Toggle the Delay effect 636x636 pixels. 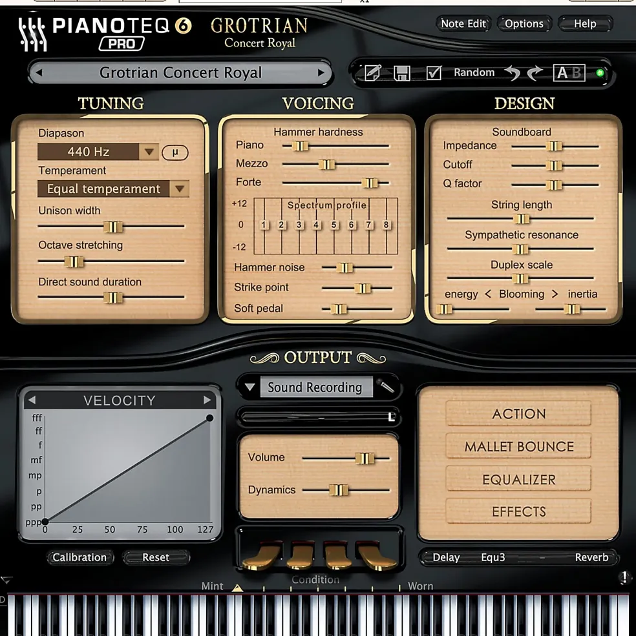pyautogui.click(x=446, y=557)
